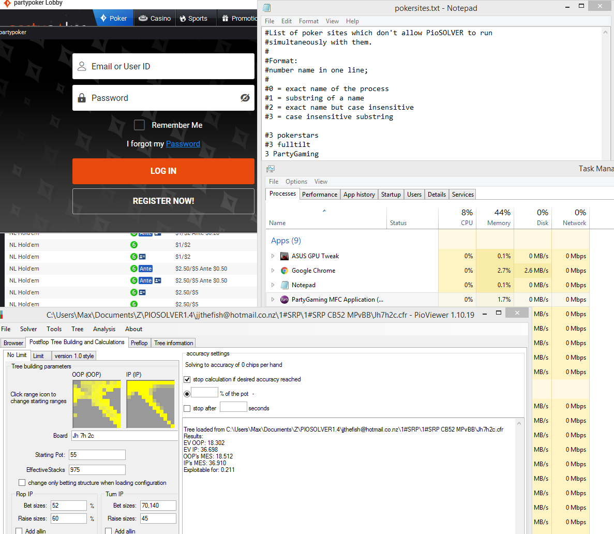The width and height of the screenshot is (614, 534).
Task: Click the sort arrow above the Name column
Action: coord(324,211)
